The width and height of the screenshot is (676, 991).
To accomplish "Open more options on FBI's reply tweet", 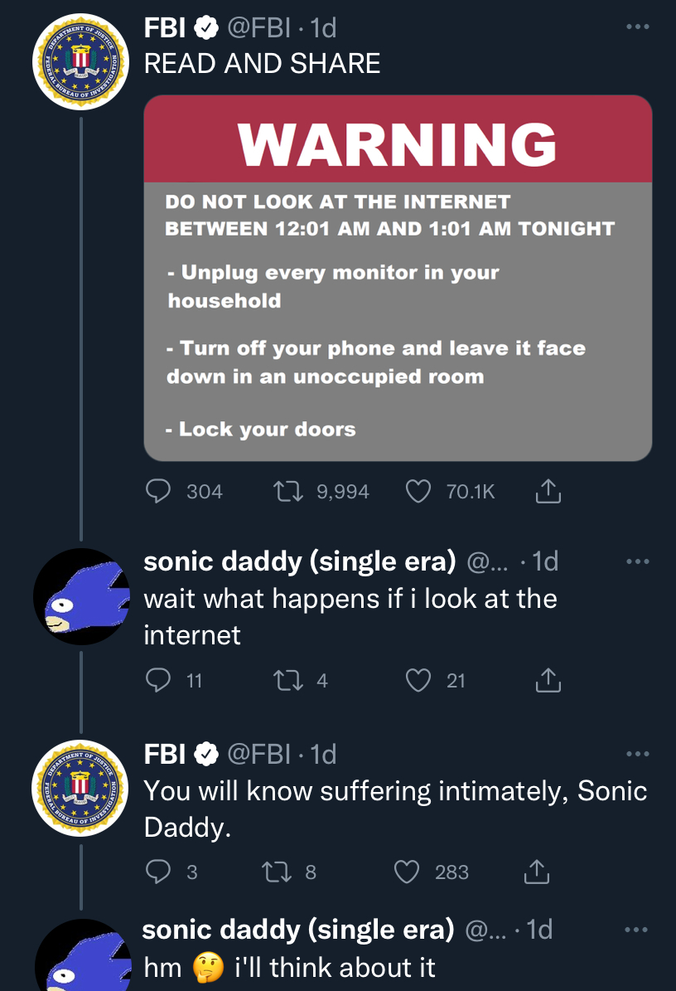I will 638,753.
